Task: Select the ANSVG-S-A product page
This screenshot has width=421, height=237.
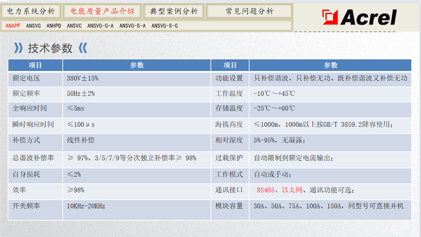Action: tap(132, 26)
